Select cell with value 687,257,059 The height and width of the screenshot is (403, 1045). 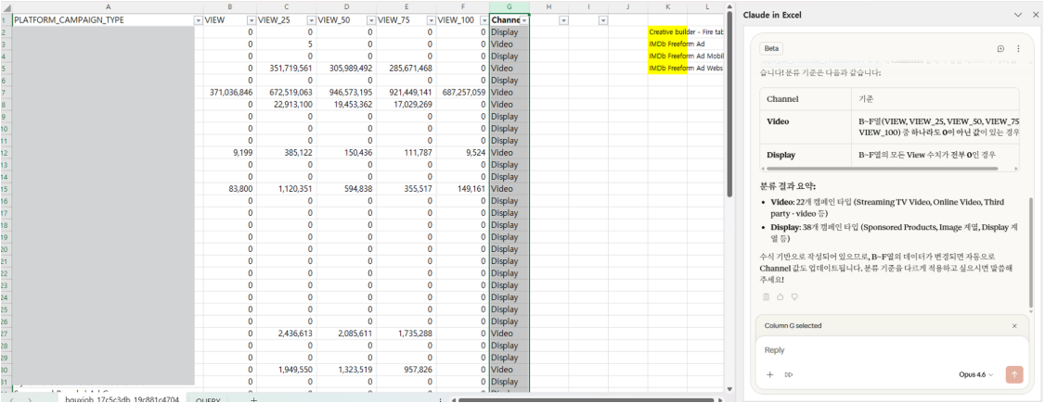[x=462, y=93]
